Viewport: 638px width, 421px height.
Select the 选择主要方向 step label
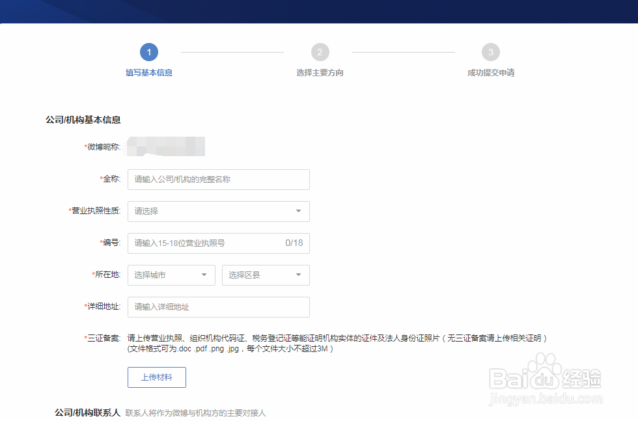[x=320, y=72]
